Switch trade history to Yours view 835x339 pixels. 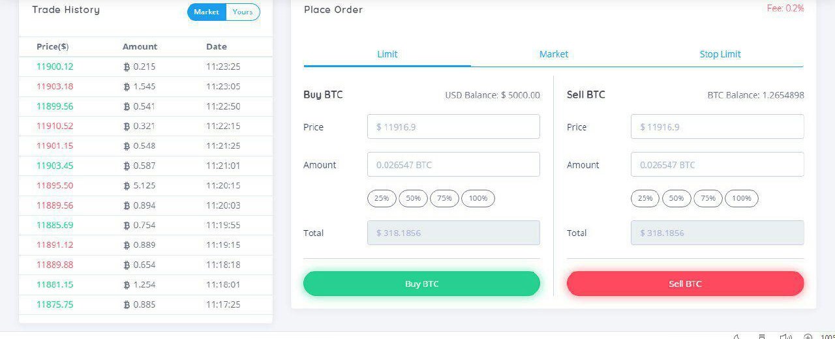click(243, 12)
